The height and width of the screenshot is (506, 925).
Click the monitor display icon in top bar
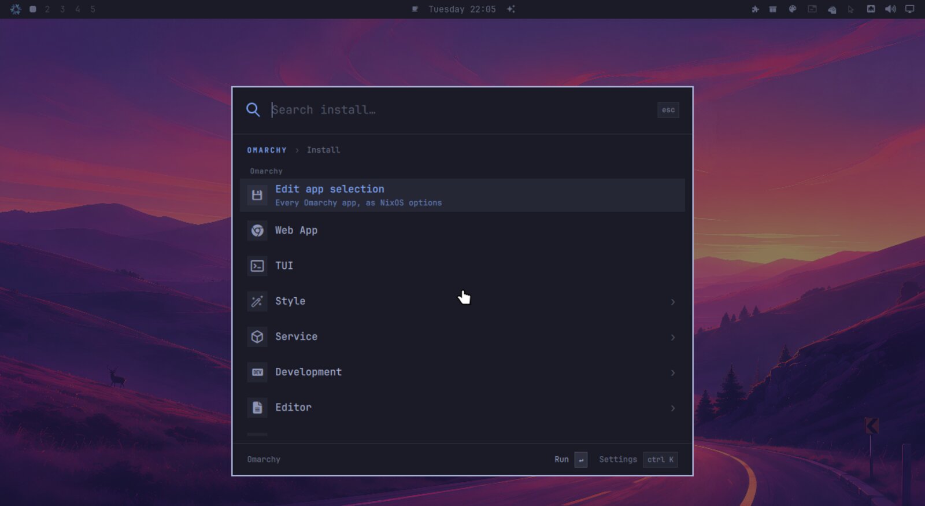pyautogui.click(x=910, y=9)
